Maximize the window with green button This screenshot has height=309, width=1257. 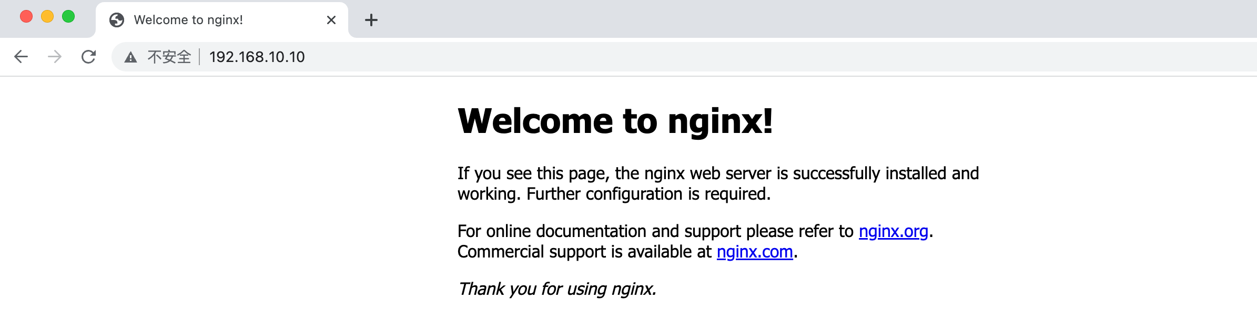coord(68,17)
